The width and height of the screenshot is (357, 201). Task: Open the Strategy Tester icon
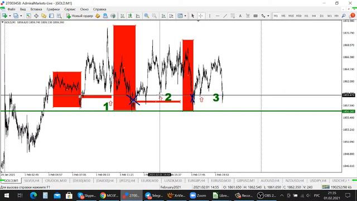pyautogui.click(x=59, y=16)
